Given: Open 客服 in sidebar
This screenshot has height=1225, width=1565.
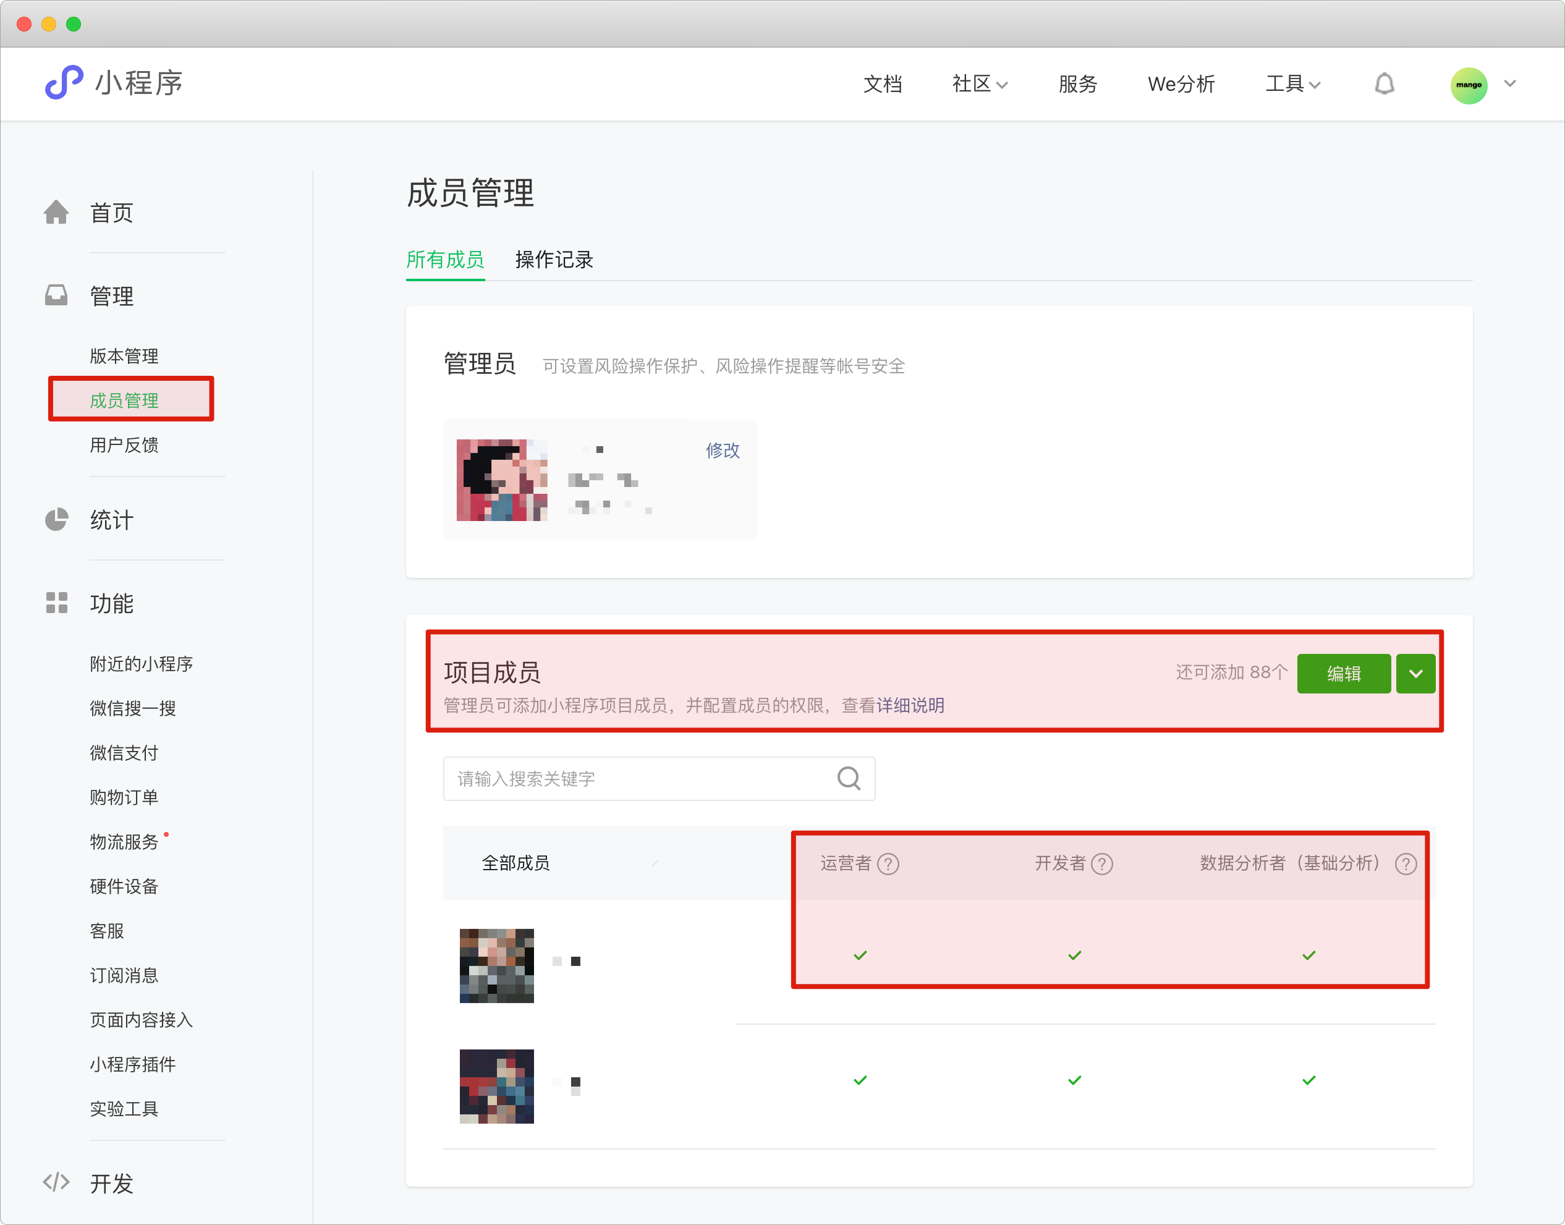Looking at the screenshot, I should coord(106,930).
